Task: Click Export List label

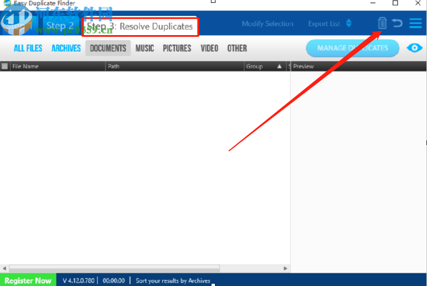Action: 324,24
